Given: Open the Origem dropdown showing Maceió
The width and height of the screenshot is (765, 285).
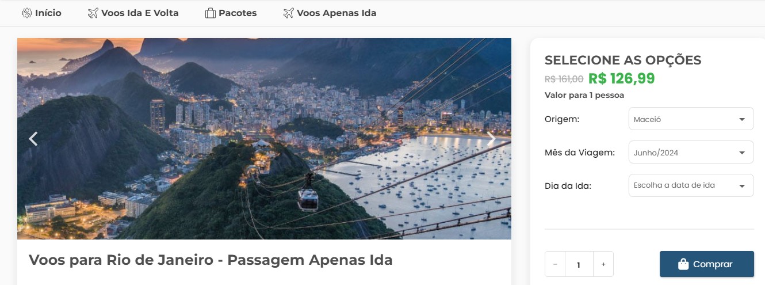Looking at the screenshot, I should point(691,119).
